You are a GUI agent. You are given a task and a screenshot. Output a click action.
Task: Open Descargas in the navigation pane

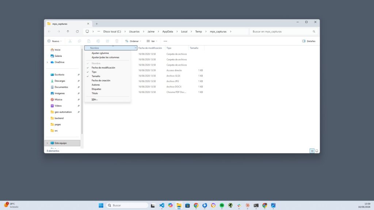60,81
